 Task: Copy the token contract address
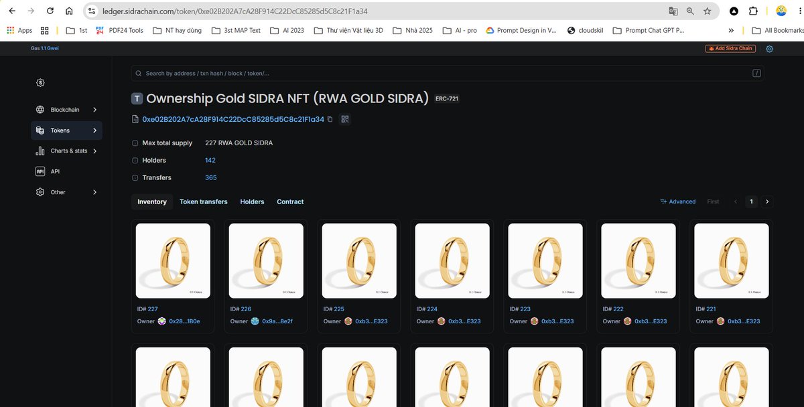tap(330, 119)
